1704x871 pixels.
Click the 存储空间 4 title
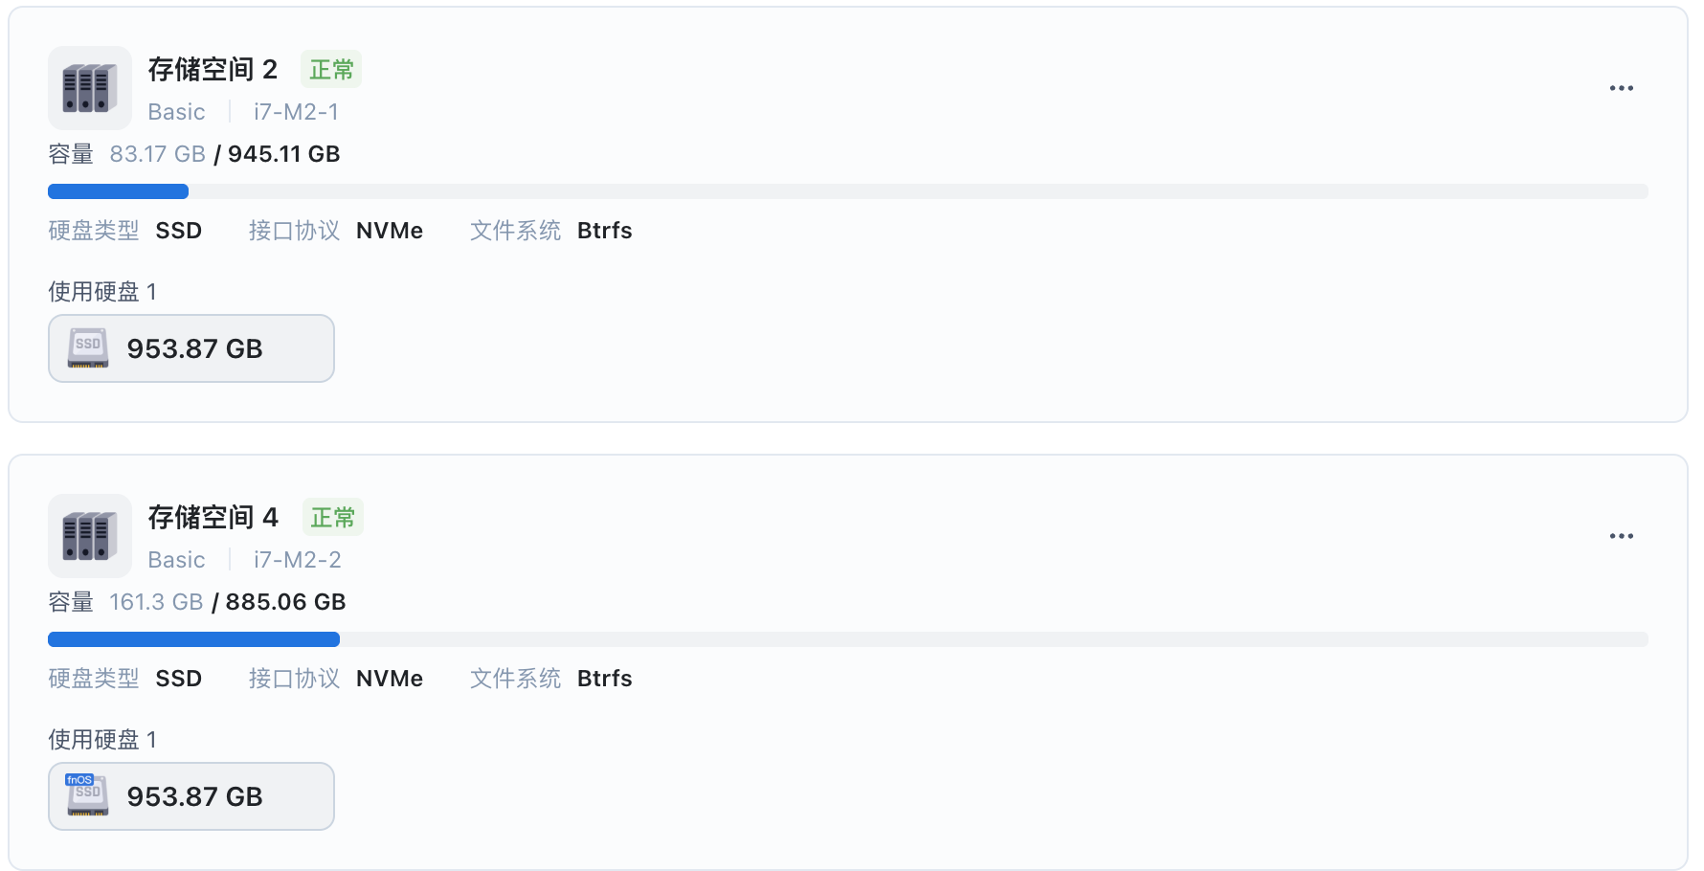[213, 518]
